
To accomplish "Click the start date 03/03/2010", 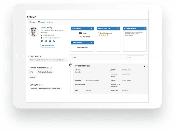I will 126,91.
